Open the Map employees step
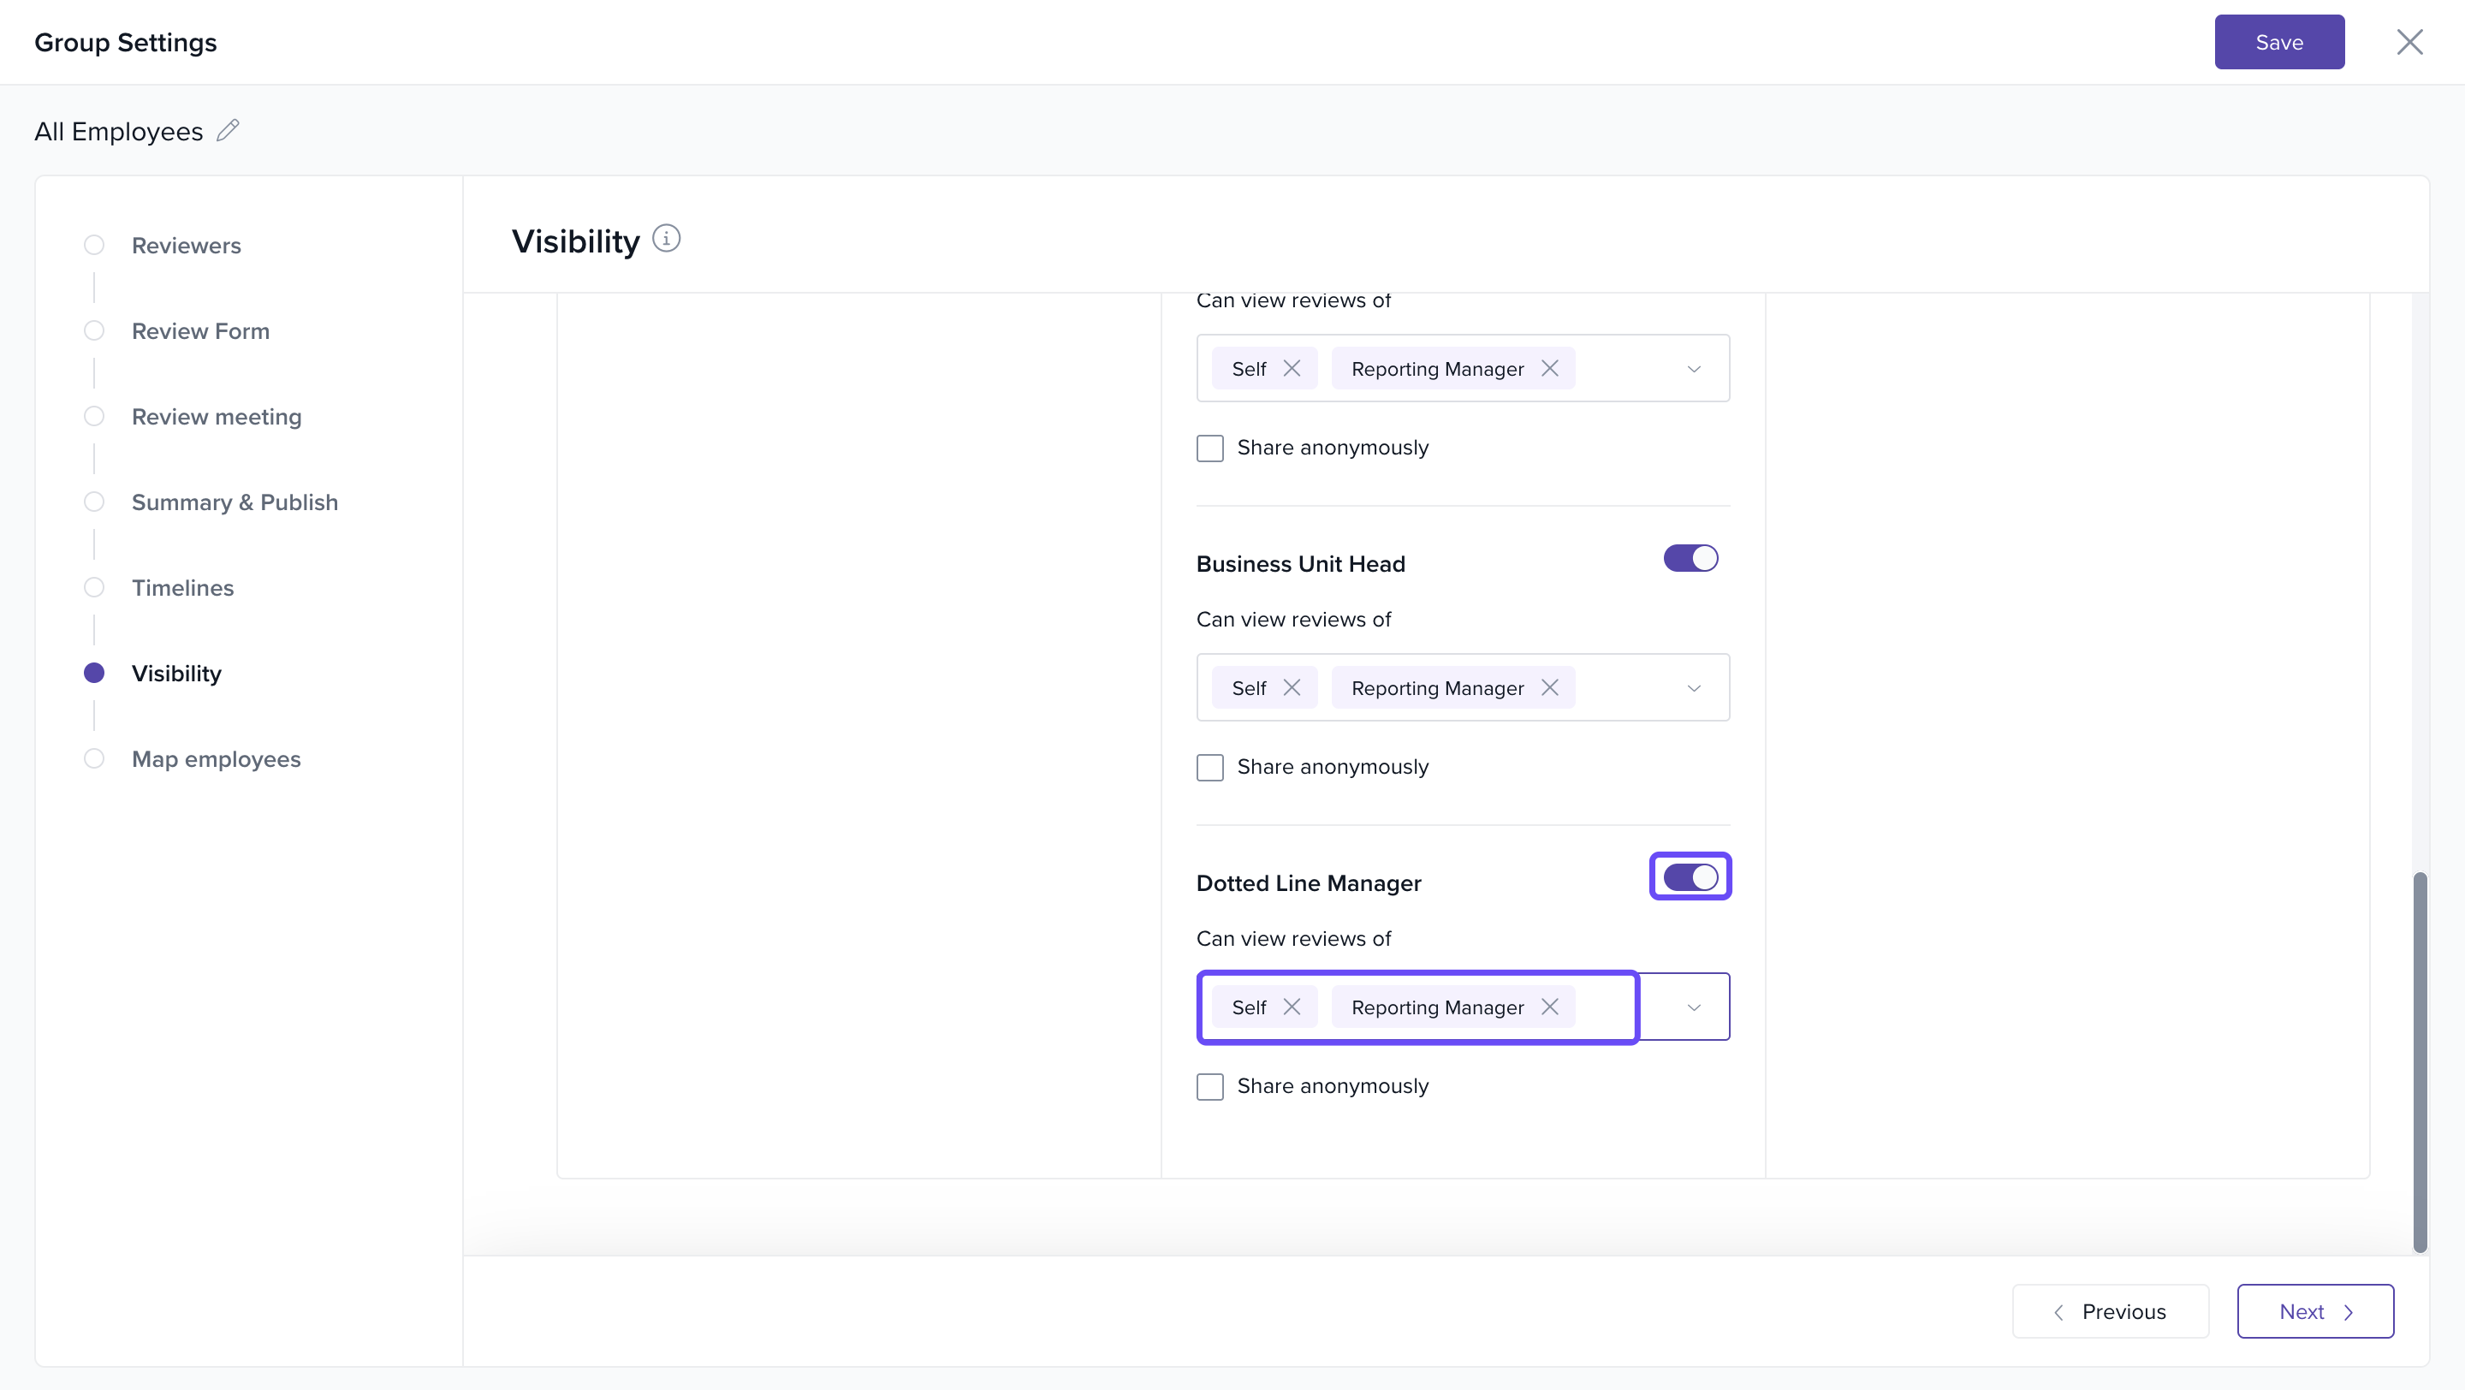 tap(217, 759)
